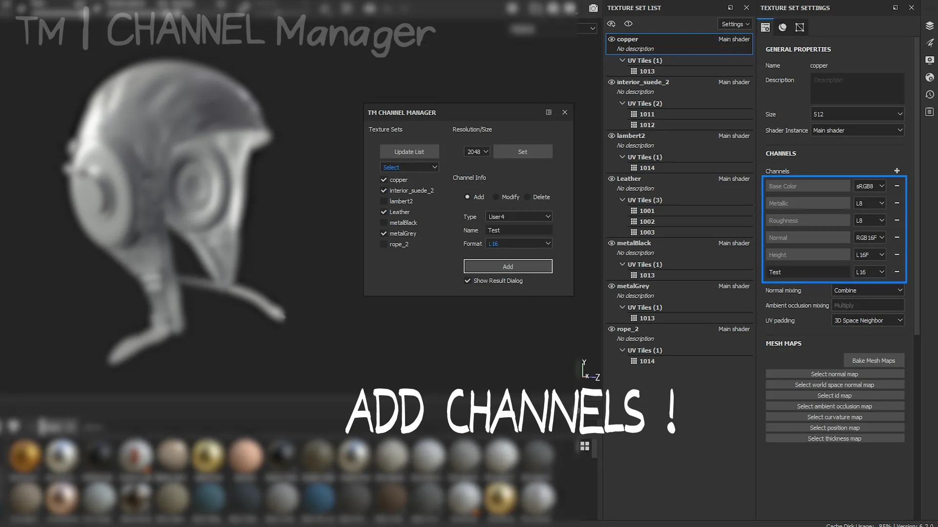Open the Layers panel from right sidebar

point(930,26)
